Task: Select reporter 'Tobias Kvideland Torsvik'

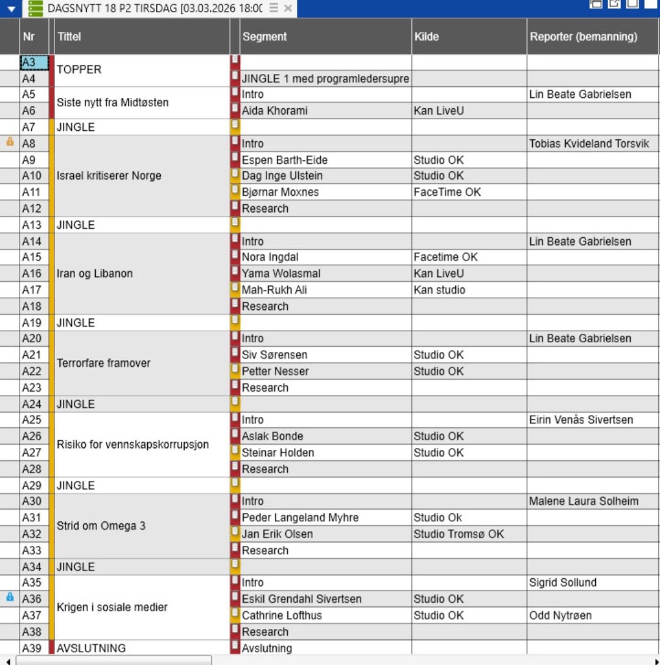Action: (593, 144)
